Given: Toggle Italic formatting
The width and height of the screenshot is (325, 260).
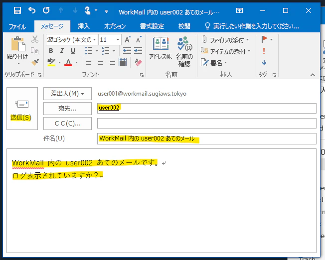Looking at the screenshot, I should coord(62,50).
